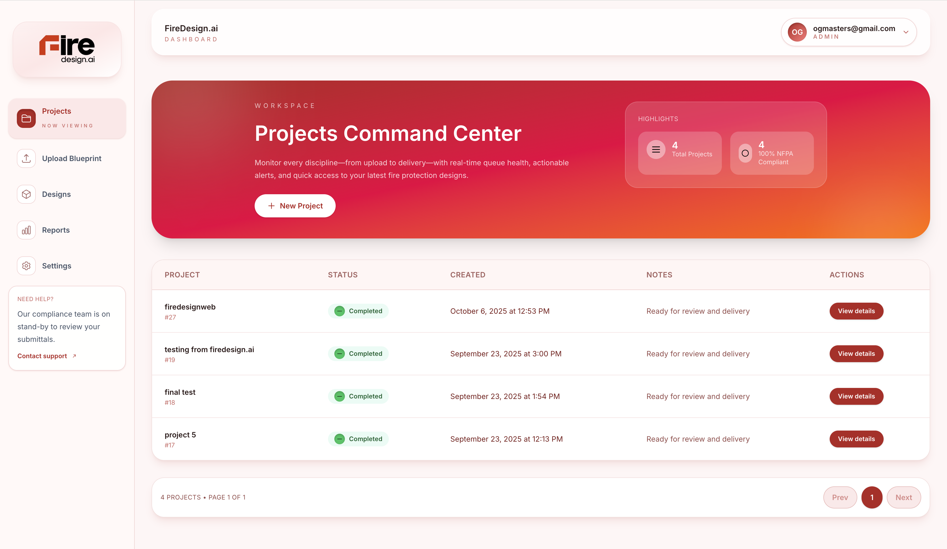The image size is (947, 549).
Task: View details for project 5
Action: [x=856, y=439]
